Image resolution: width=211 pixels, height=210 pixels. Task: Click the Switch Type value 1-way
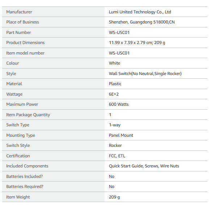115,125
